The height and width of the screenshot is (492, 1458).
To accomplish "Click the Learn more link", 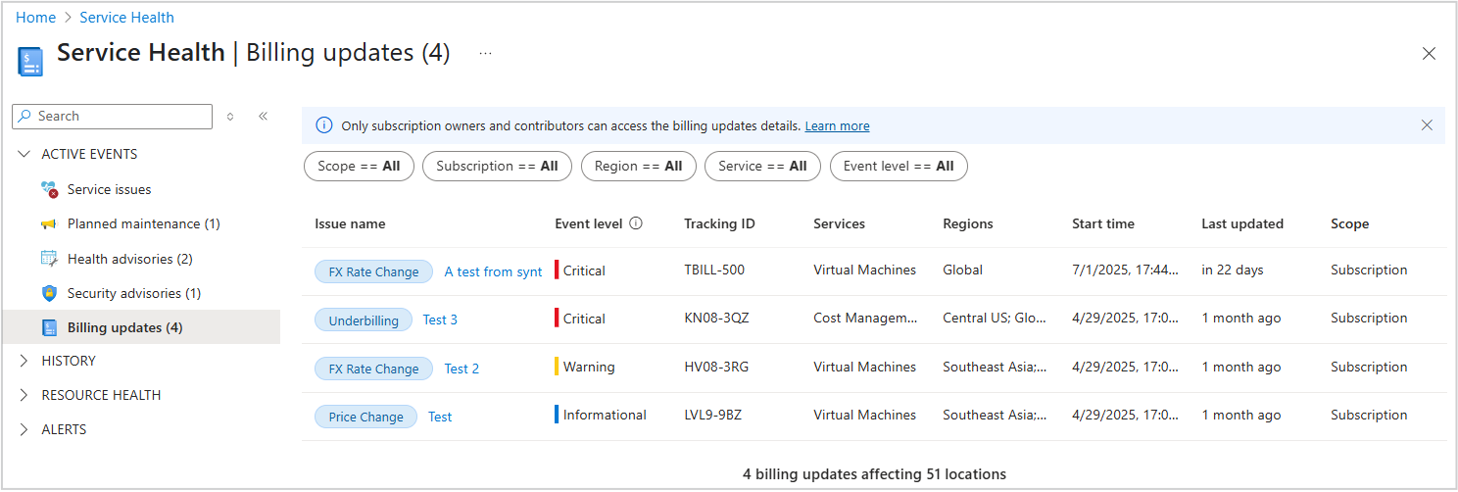I will 837,126.
